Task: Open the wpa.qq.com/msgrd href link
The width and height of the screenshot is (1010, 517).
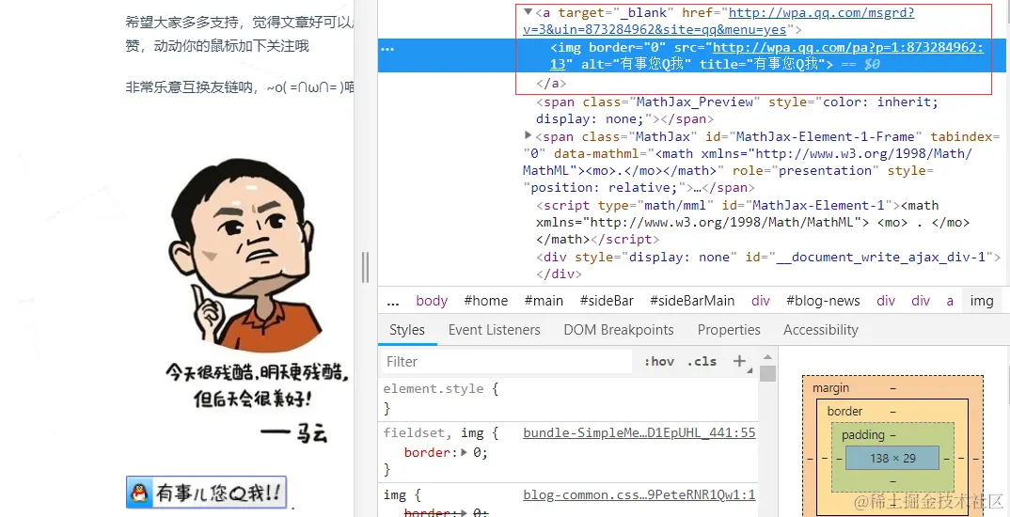Action: pyautogui.click(x=718, y=22)
